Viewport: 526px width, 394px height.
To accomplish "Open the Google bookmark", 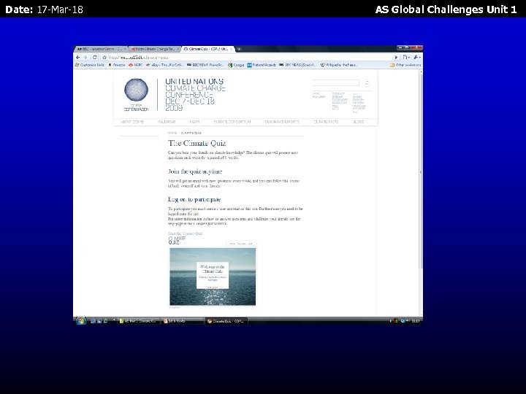I will [x=236, y=65].
